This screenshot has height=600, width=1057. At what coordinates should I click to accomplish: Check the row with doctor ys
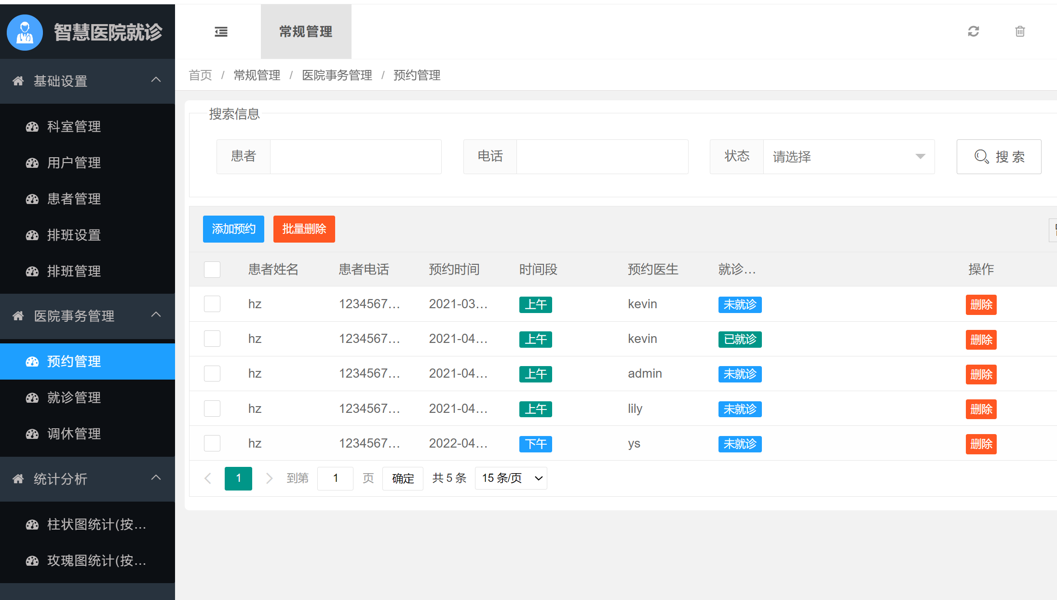(212, 443)
